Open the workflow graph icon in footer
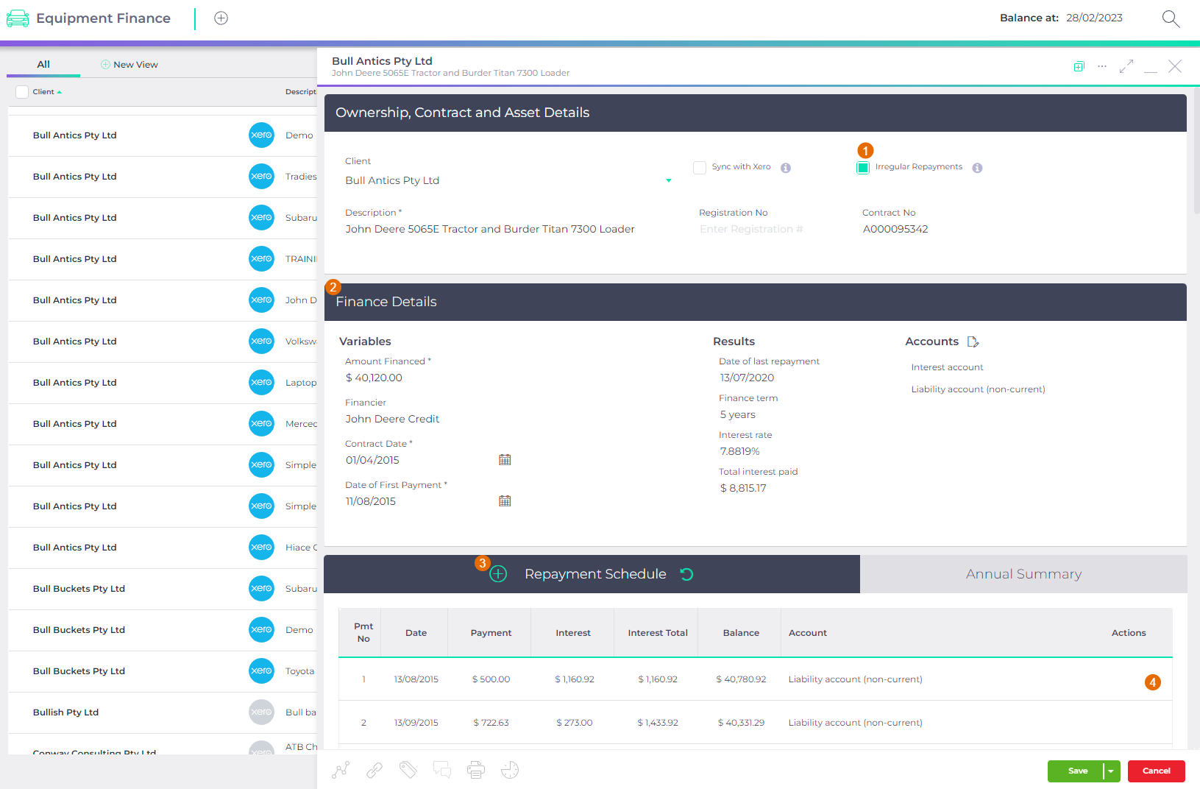Image resolution: width=1200 pixels, height=789 pixels. (341, 771)
